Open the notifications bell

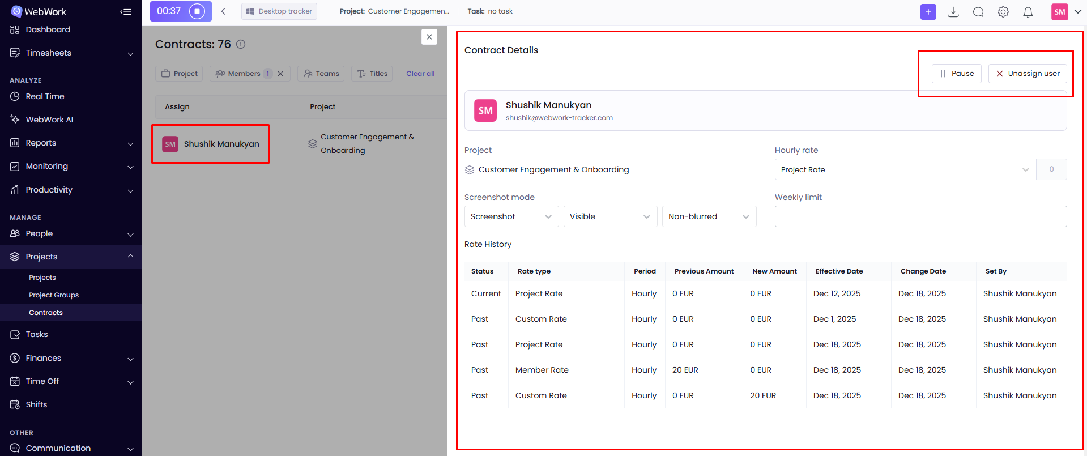[x=1028, y=12]
